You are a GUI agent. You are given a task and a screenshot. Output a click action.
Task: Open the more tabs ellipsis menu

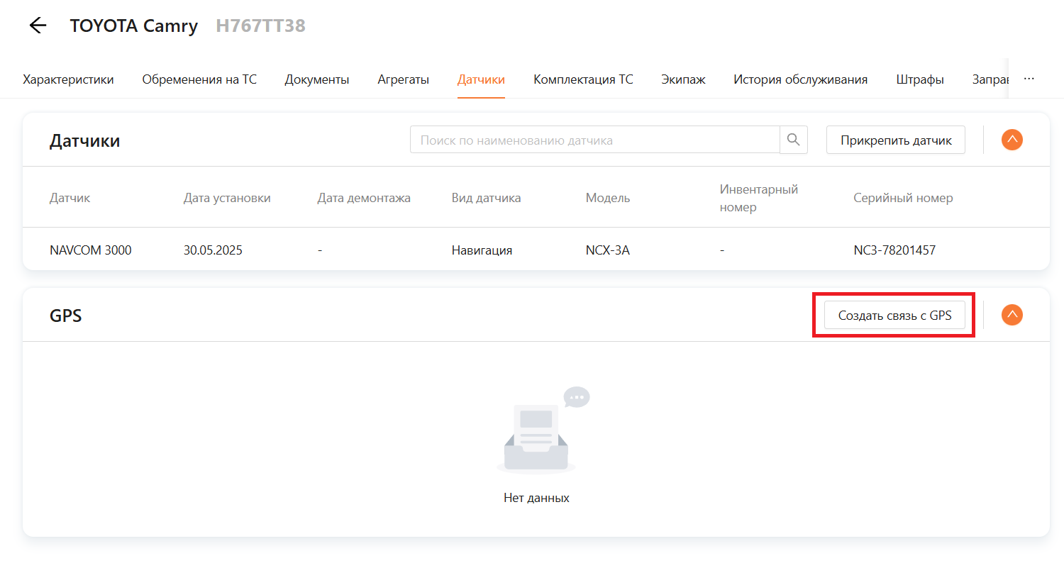(x=1029, y=79)
